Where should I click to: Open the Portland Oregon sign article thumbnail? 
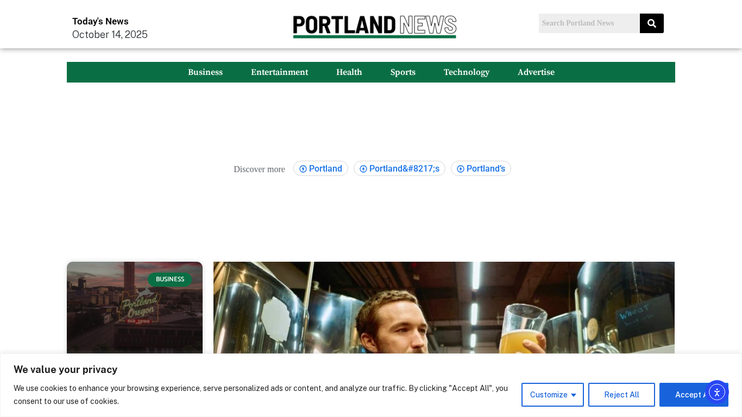pos(135,308)
